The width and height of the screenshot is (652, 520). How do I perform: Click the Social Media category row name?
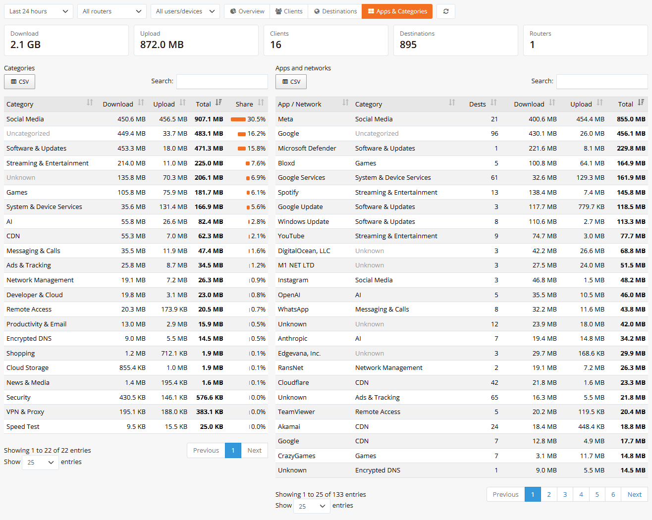(x=25, y=119)
